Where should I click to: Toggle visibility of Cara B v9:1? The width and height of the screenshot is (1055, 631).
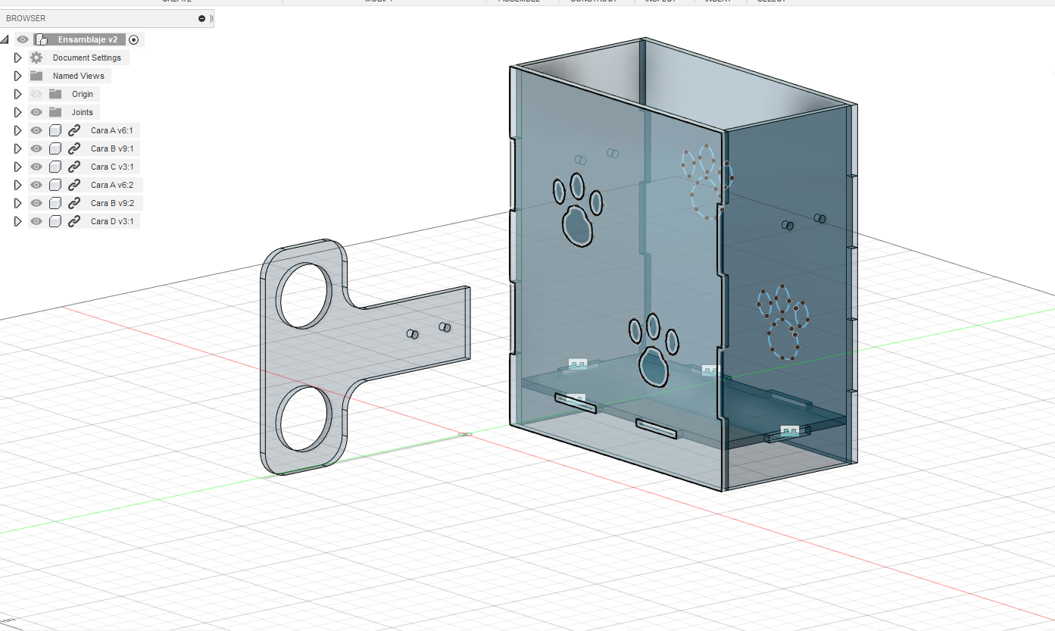pos(36,148)
